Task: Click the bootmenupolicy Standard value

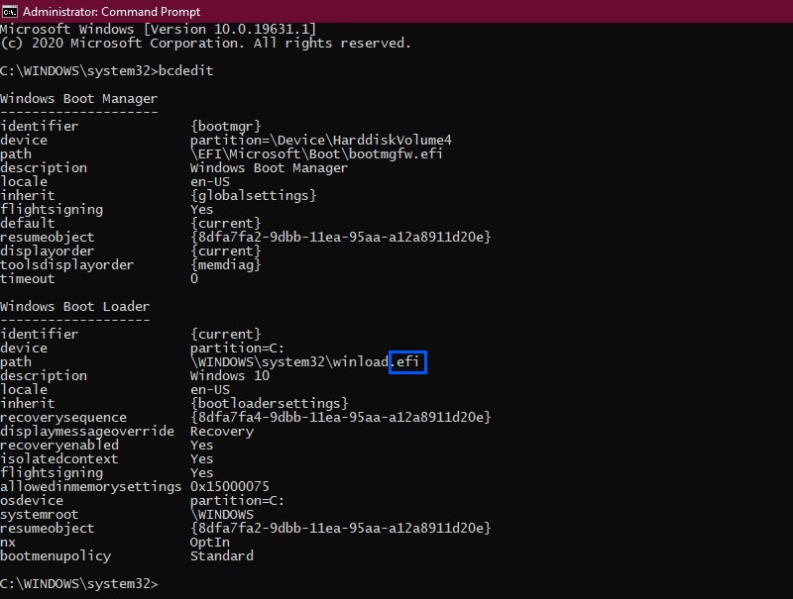Action: point(221,556)
